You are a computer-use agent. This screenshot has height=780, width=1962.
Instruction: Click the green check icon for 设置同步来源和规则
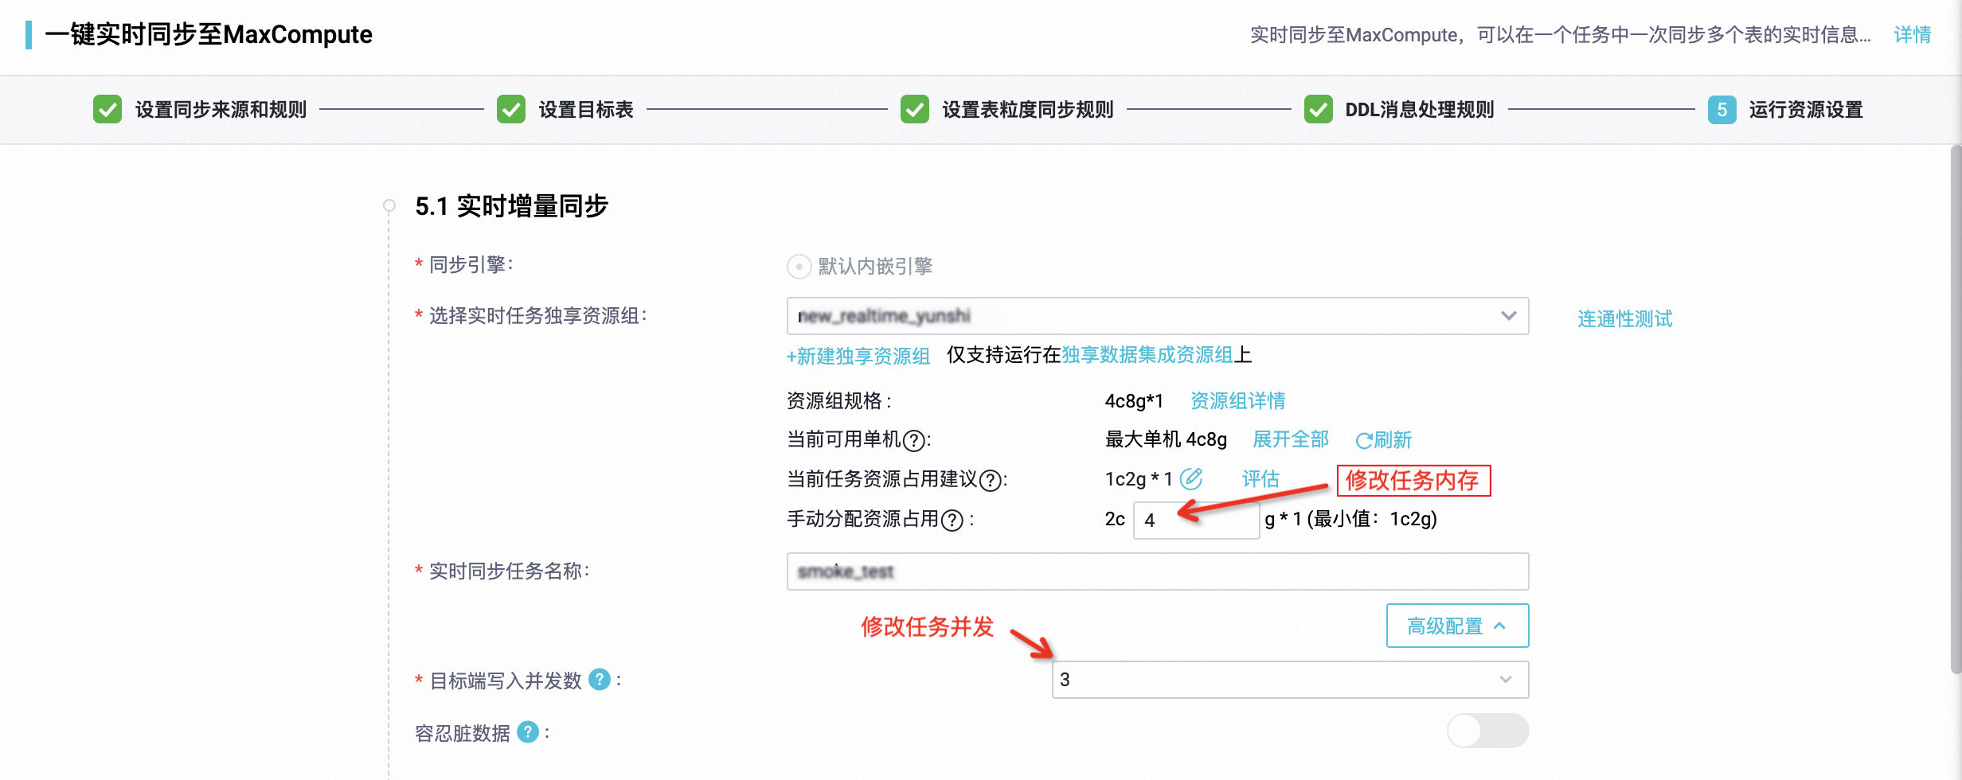[107, 109]
